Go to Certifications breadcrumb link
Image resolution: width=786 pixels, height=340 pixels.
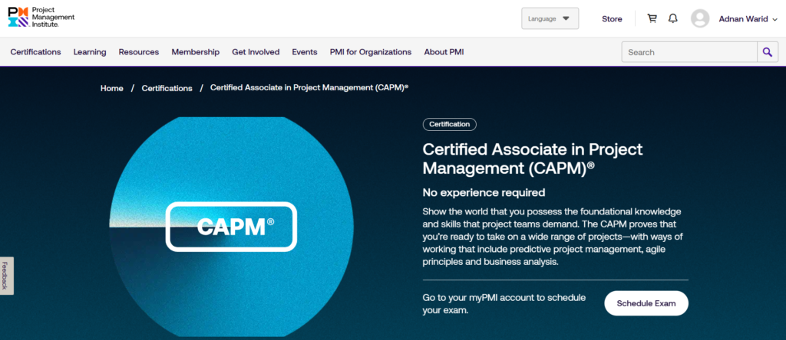coord(167,88)
